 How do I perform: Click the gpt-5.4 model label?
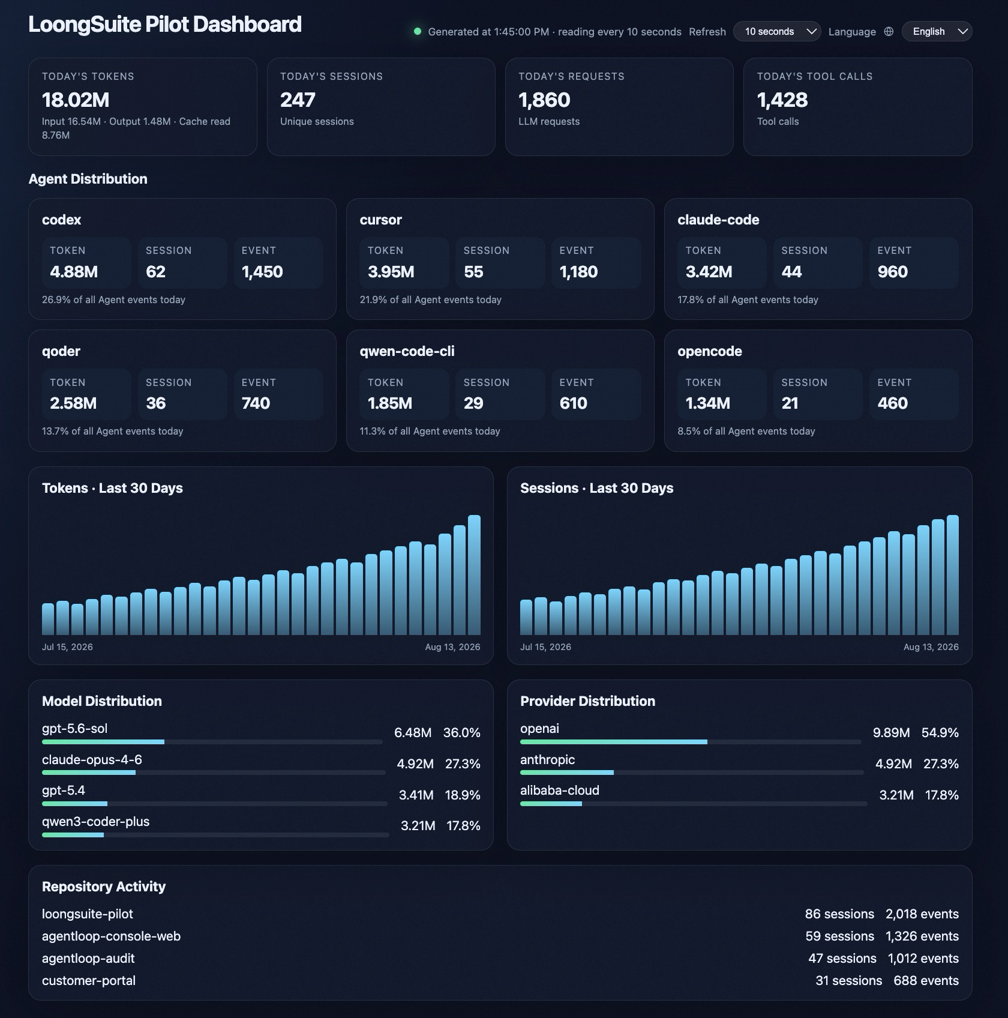[x=63, y=790]
